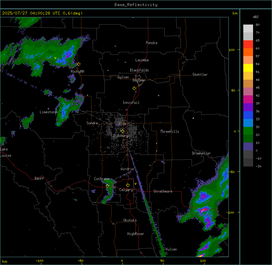The height and width of the screenshot is (265, 272).
Task: Click the Banff town label
Action: 39,178
